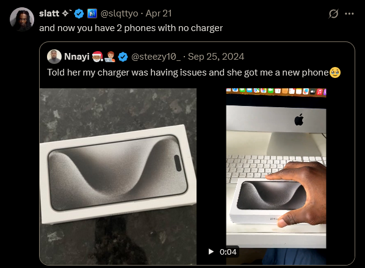365x268 pixels.
Task: Open the video thumbnail with the iMac
Action: tap(276, 177)
